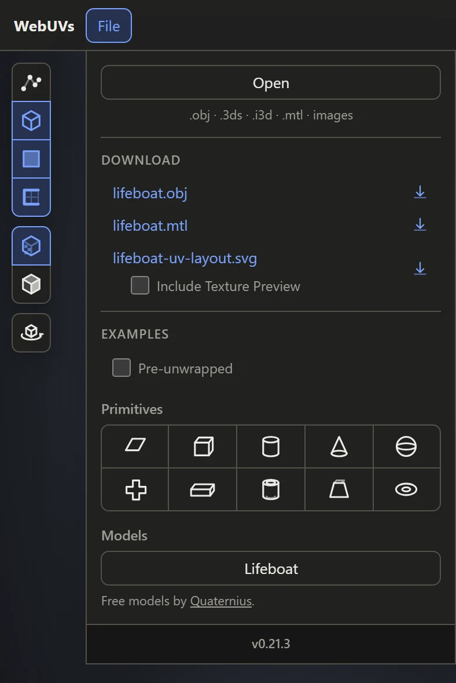Load the cross-shaped primitive
Image resolution: width=456 pixels, height=683 pixels.
coord(135,489)
